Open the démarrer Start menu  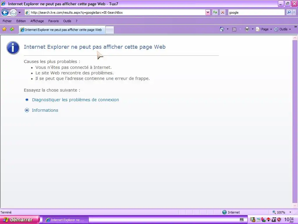[x=20, y=220]
